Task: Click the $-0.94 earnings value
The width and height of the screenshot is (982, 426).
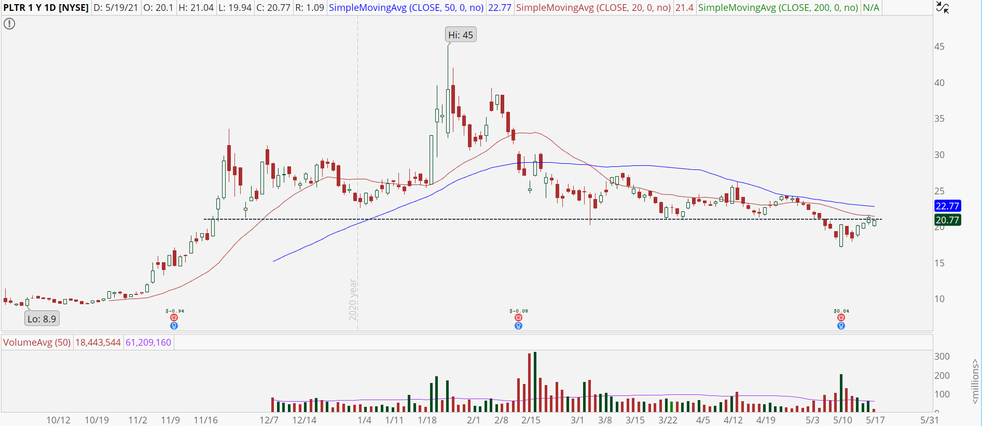Action: pos(175,311)
